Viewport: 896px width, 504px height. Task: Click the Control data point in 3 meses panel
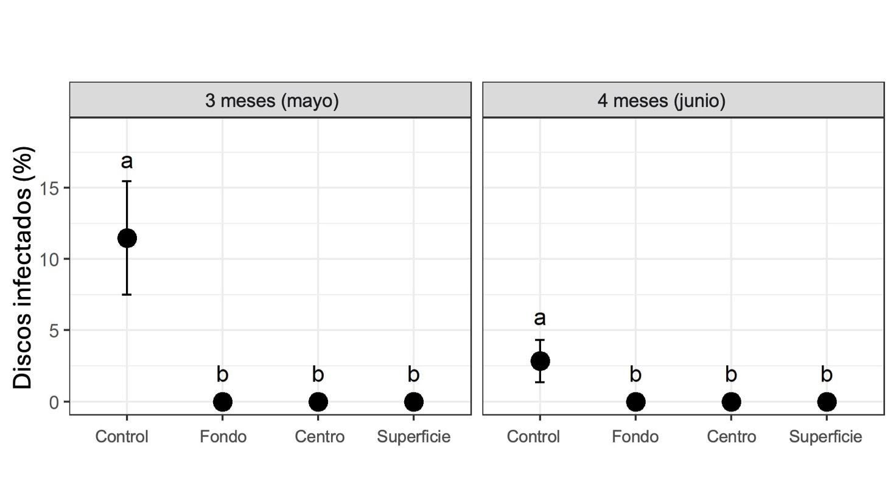coord(127,238)
